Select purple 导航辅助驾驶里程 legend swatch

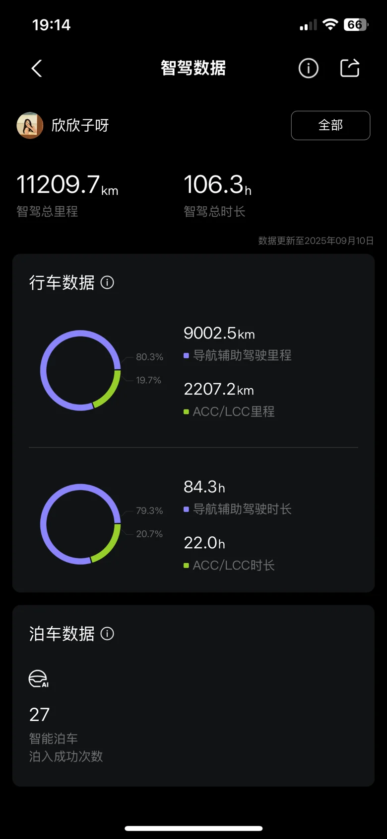(186, 355)
